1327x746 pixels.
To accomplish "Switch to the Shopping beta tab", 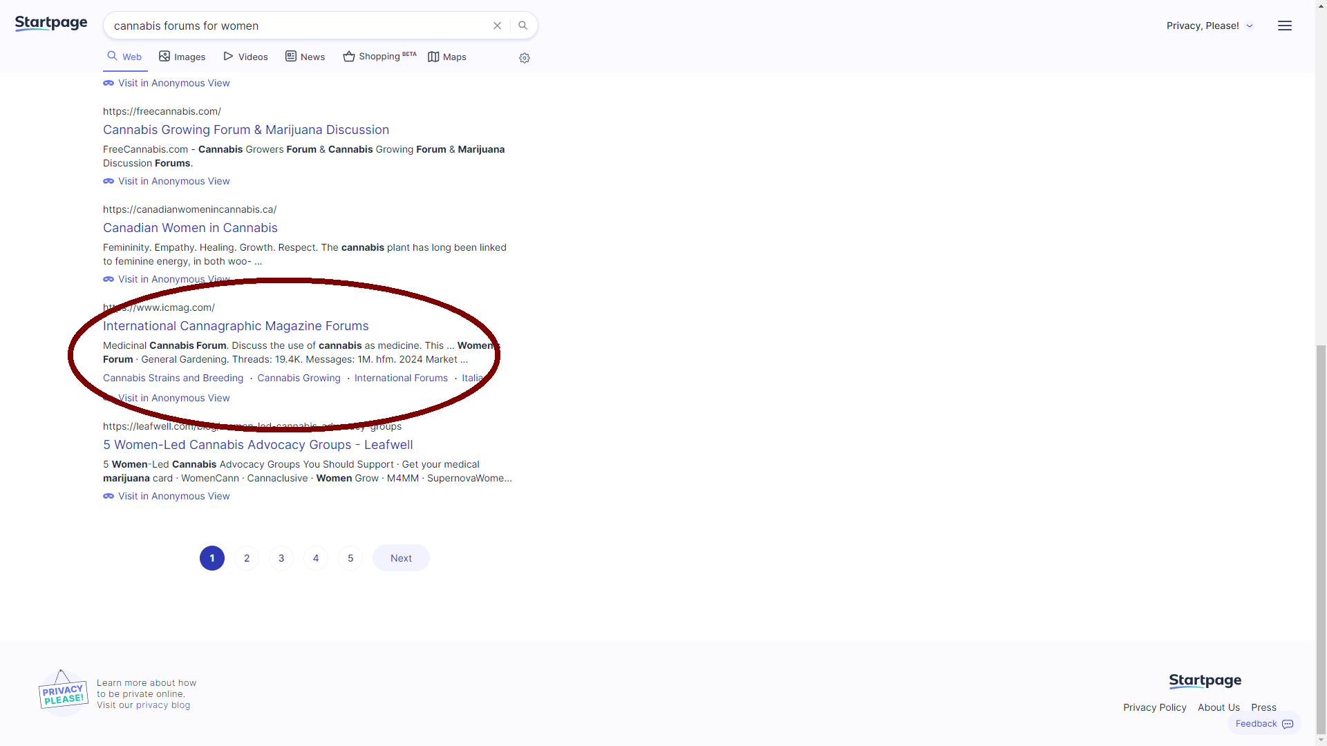I will [x=379, y=57].
